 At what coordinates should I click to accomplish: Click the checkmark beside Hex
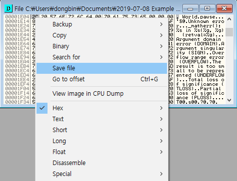[42, 108]
